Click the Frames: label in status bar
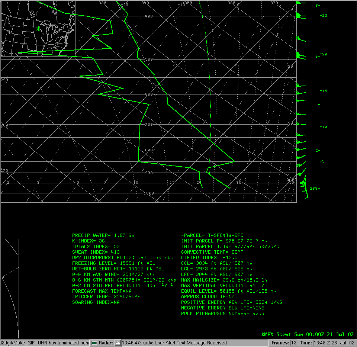Screen dimensions: 357x347 click(280, 343)
